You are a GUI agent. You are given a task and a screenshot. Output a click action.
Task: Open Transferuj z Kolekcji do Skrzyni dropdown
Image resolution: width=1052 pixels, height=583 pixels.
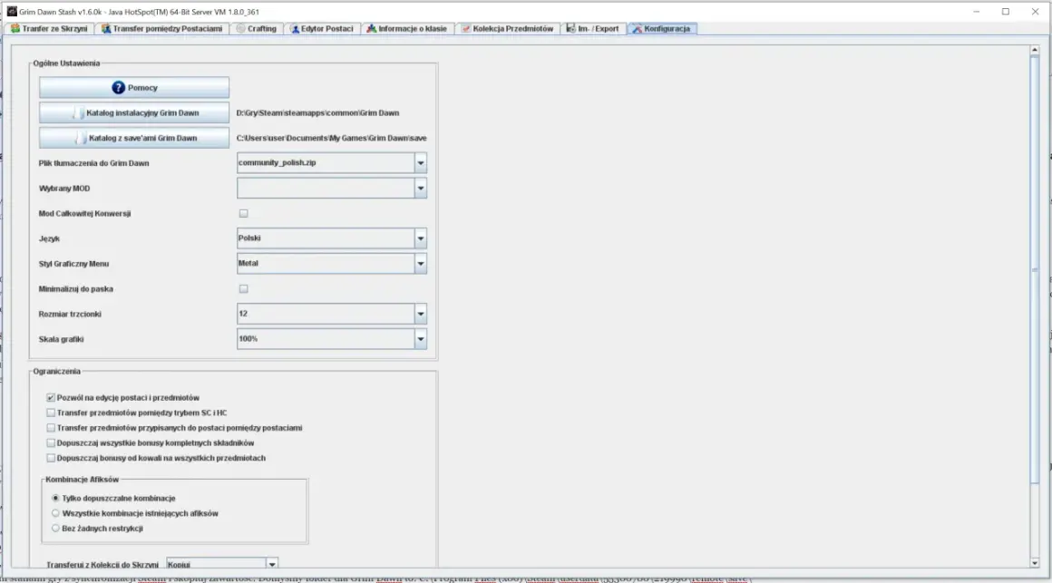coord(222,564)
